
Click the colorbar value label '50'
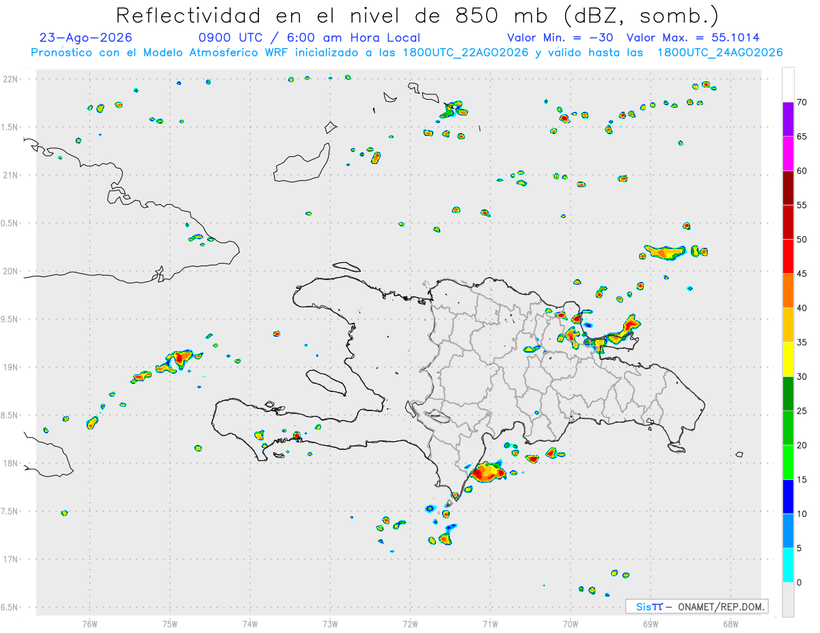tap(802, 240)
